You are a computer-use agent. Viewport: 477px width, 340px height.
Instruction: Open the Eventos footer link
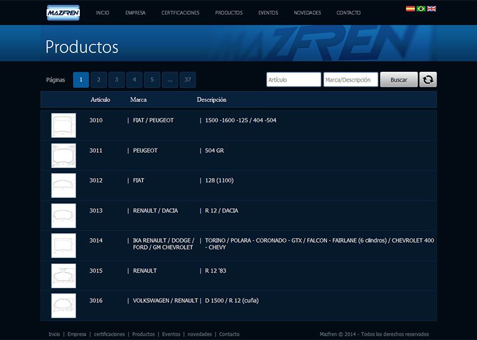(x=171, y=334)
